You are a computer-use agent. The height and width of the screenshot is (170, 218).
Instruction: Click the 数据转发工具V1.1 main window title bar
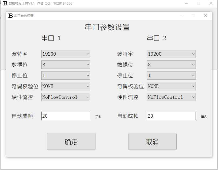click(108, 3)
